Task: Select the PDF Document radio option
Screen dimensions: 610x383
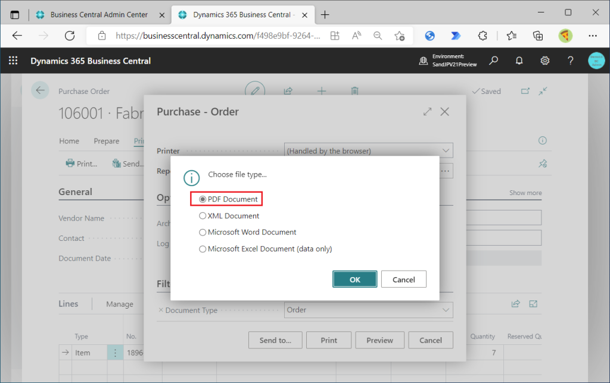Action: (228, 199)
